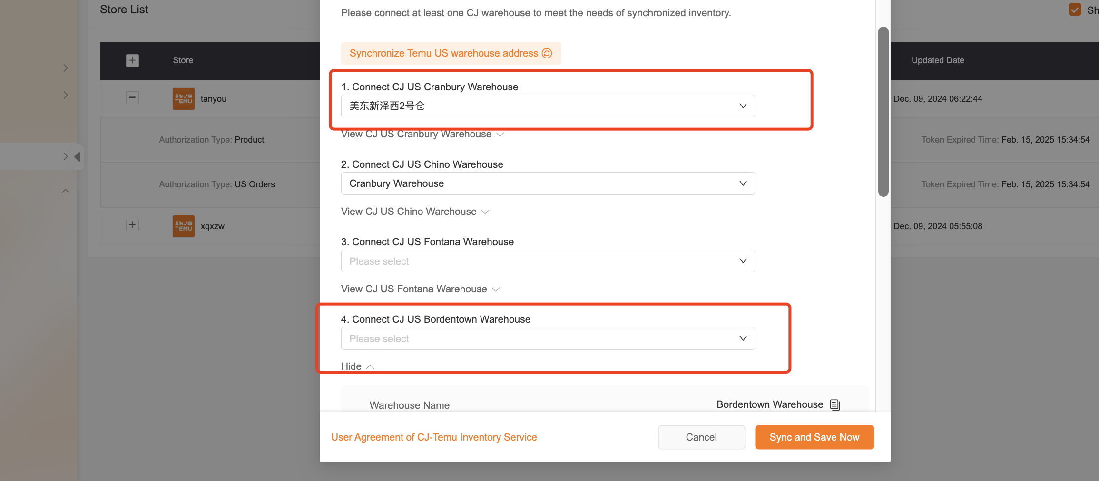Click the Cancel button
1099x481 pixels.
point(701,437)
